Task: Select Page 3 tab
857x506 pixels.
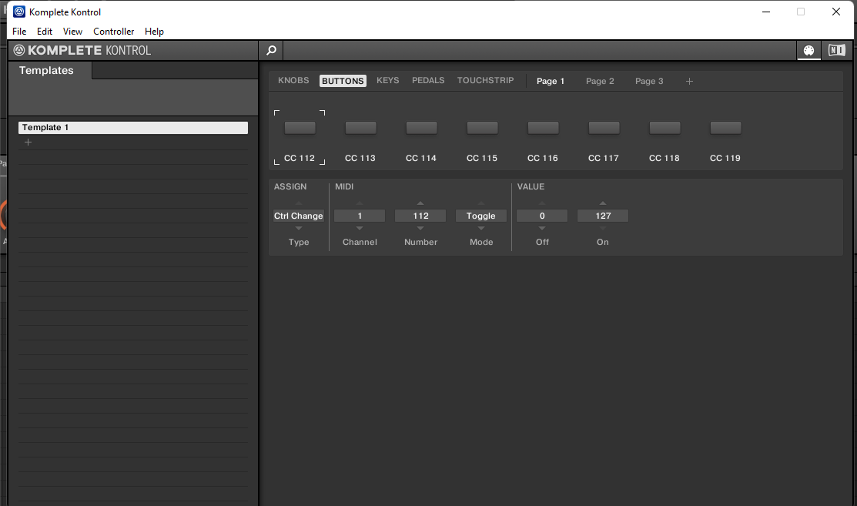Action: 649,81
